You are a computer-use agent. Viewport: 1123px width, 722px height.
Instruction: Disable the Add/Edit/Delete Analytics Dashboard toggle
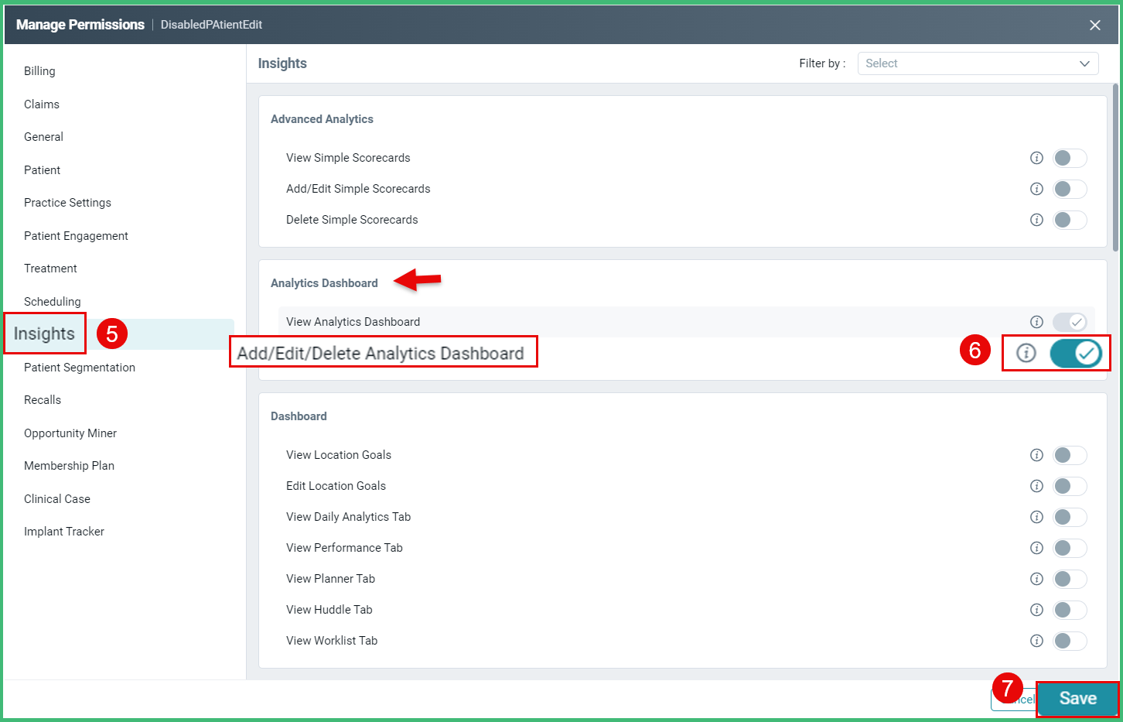point(1075,353)
